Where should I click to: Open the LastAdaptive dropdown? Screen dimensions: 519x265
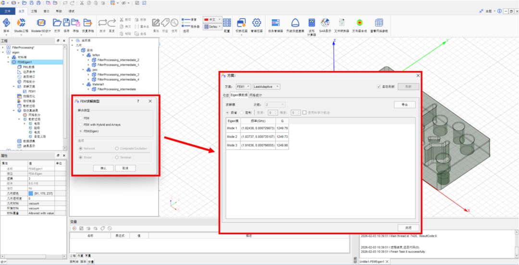(267, 87)
